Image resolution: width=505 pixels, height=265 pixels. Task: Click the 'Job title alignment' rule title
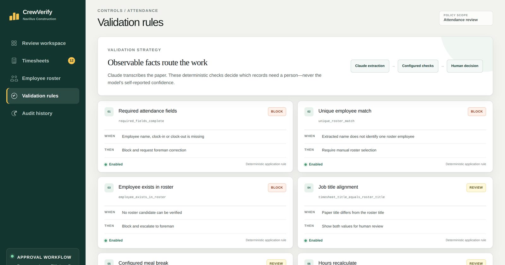[338, 187]
